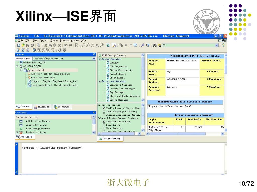The height and width of the screenshot is (192, 257).
Task: Close the Sources panel with its X
Action: [x=94, y=54]
